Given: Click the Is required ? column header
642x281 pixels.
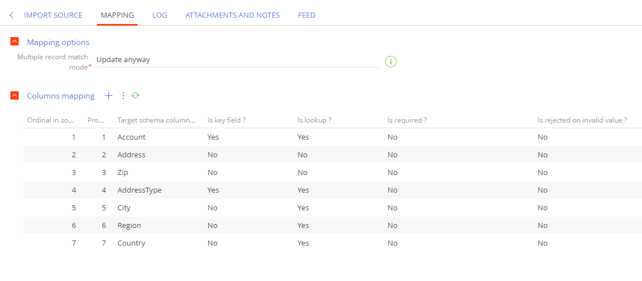Looking at the screenshot, I should [x=407, y=120].
